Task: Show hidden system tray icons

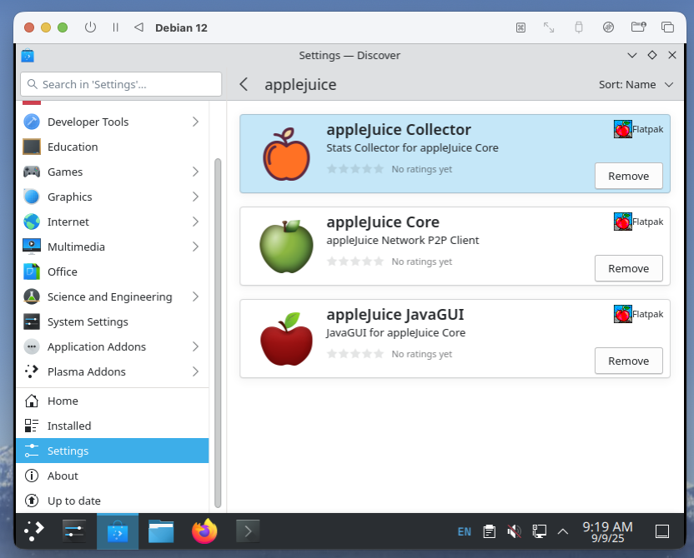Action: click(562, 531)
